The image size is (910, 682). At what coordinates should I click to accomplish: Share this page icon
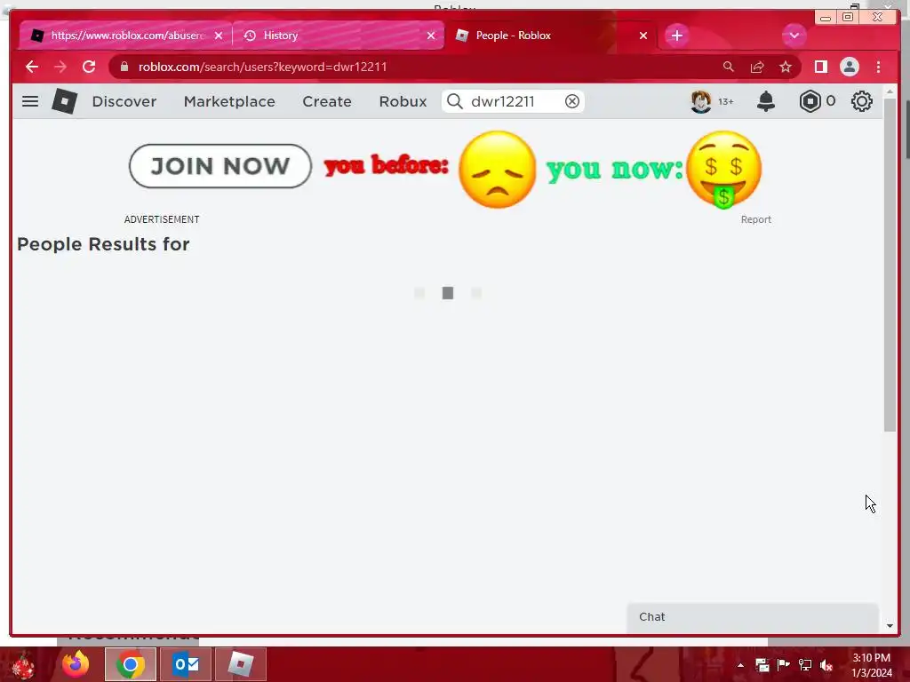(757, 67)
